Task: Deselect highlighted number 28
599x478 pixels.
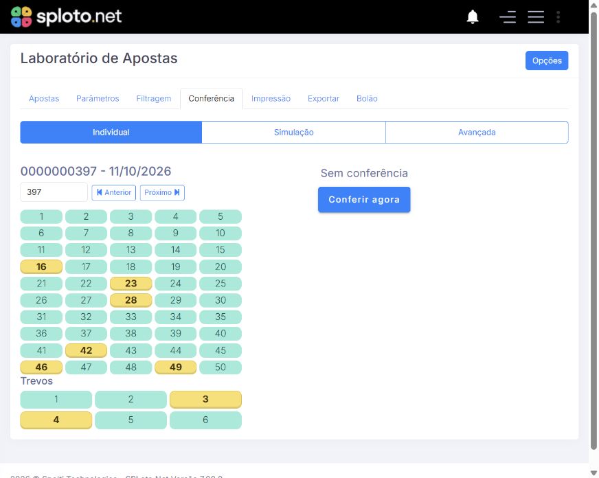Action: [x=131, y=300]
